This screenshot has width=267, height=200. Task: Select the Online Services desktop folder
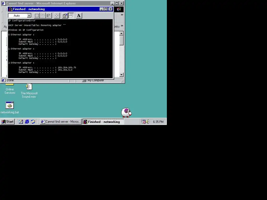(10, 89)
